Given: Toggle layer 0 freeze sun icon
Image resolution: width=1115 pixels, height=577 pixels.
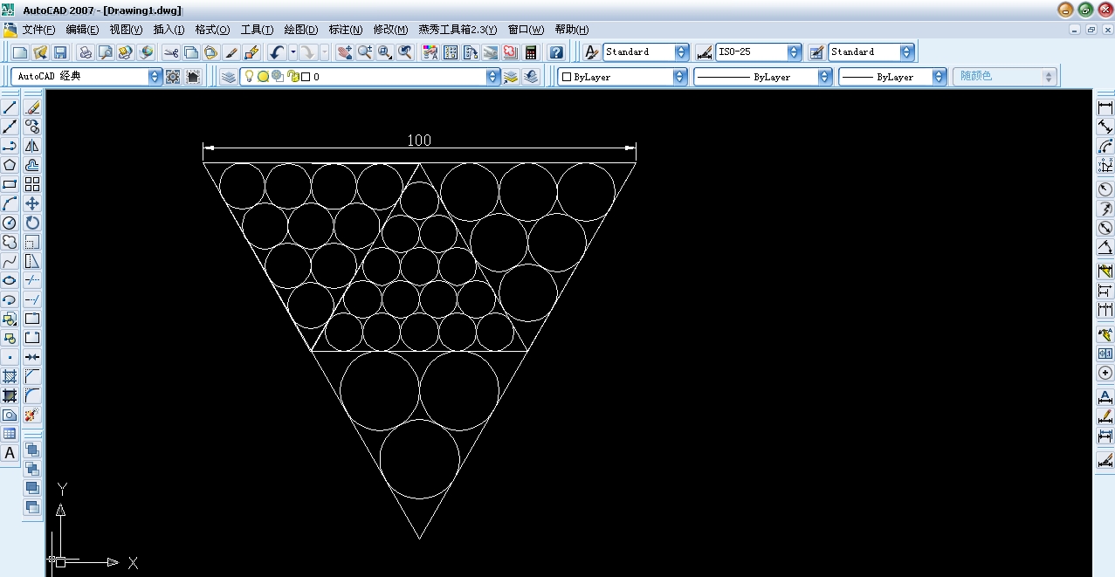Looking at the screenshot, I should (263, 77).
